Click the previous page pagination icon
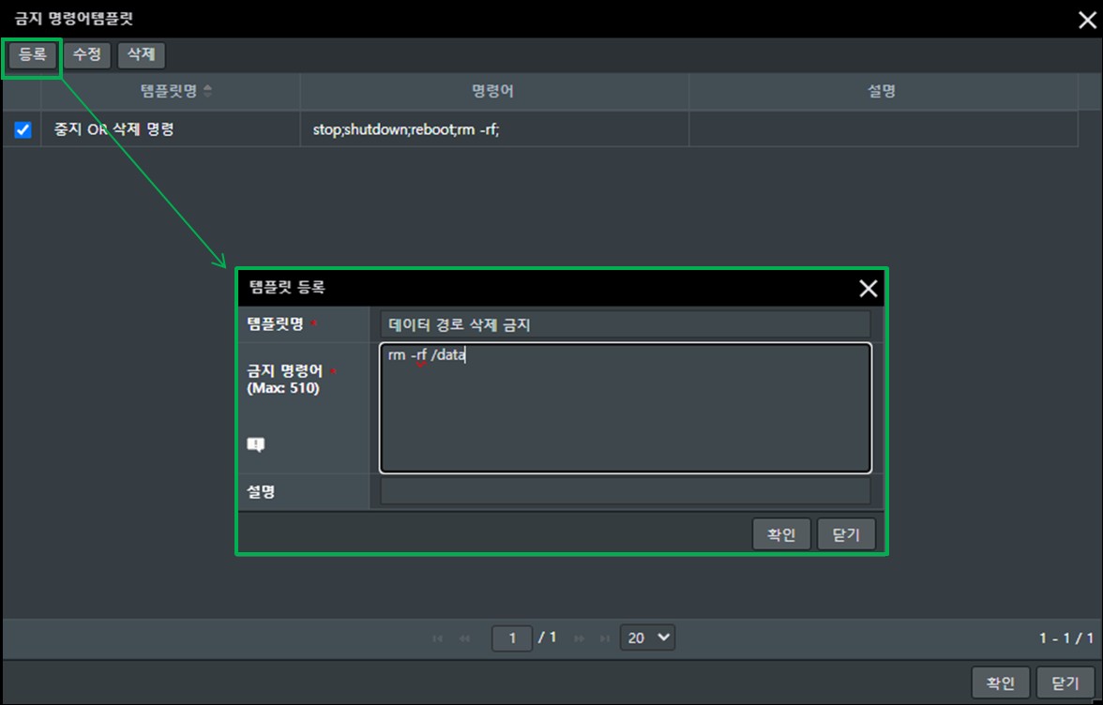The image size is (1103, 705). click(465, 638)
